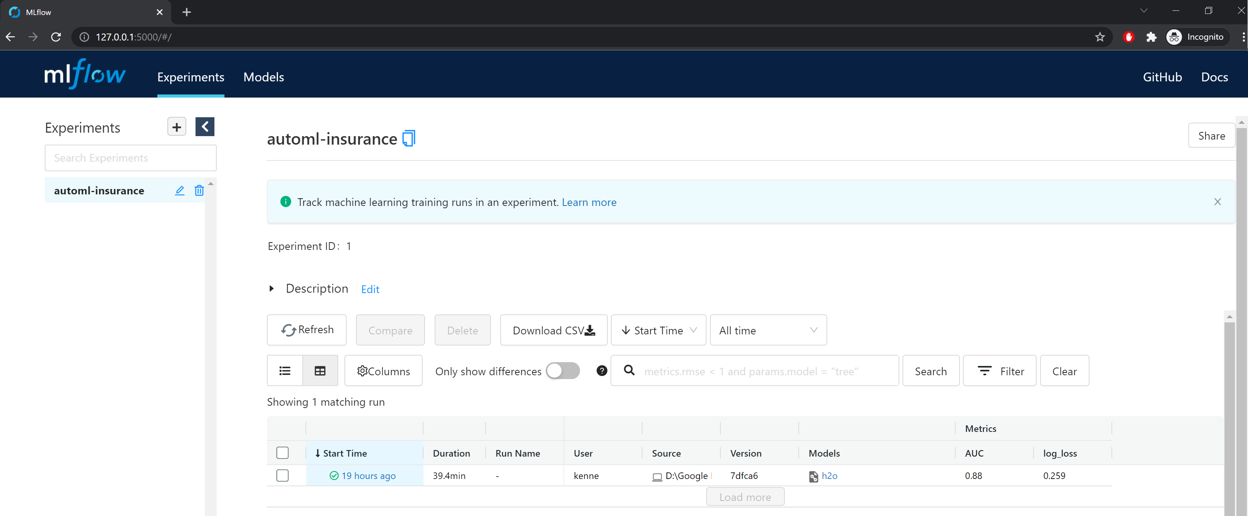Delete automl-insurance with the trash icon
The image size is (1248, 516).
point(199,191)
